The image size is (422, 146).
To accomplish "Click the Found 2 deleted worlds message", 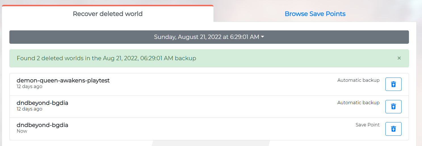I will (x=106, y=58).
